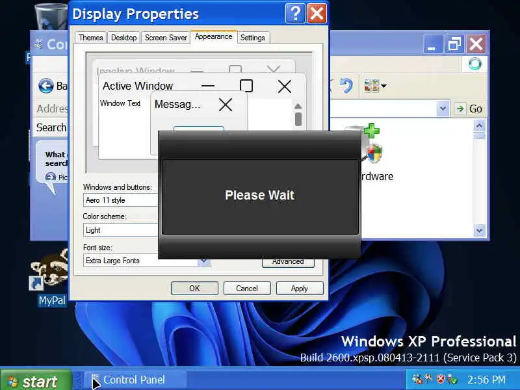Click the network connection error tray icon
This screenshot has height=390, width=520.
[417, 380]
